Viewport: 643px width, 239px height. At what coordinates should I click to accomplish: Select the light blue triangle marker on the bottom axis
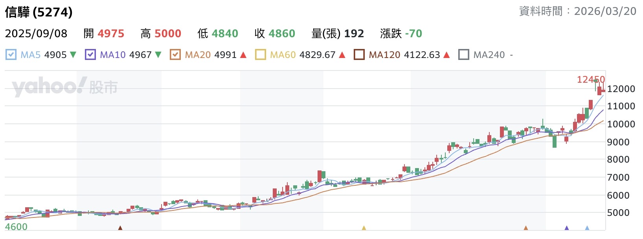[587, 228]
